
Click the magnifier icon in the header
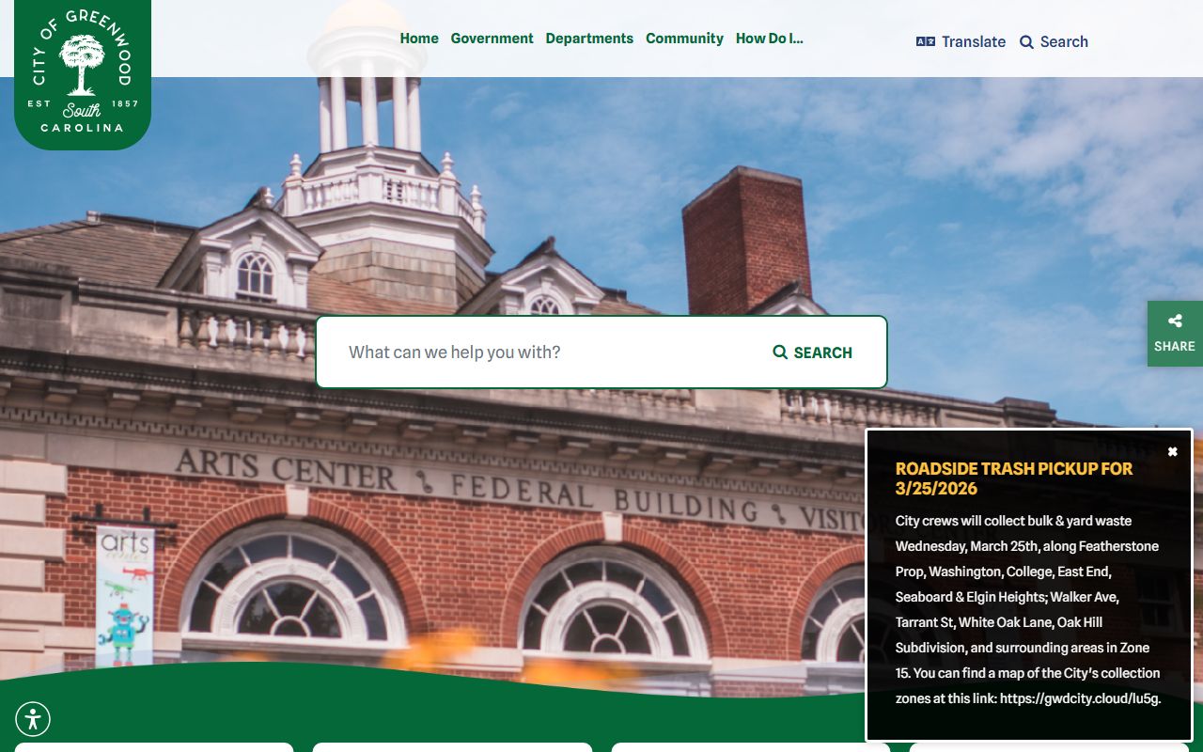(1026, 42)
